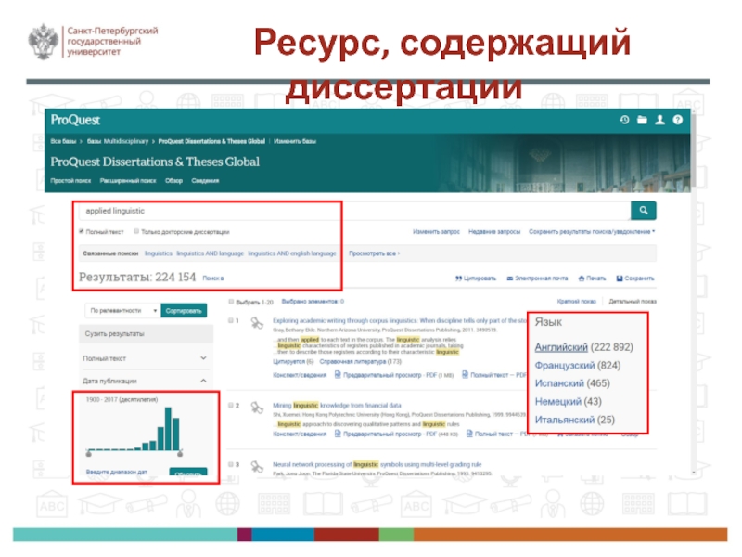
Task: Click ProQuest Dissertations & Theses Global breadcrumb
Action: [211, 141]
